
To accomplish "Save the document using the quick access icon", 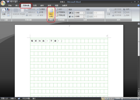I will (8, 2).
